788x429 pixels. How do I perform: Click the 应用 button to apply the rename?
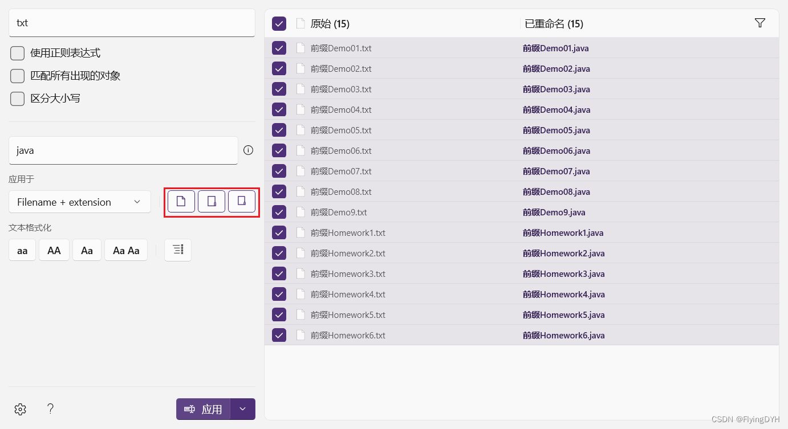[203, 409]
